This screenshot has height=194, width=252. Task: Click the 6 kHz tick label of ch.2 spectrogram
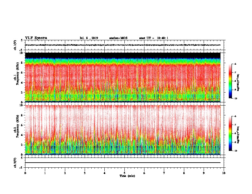pos(22,125)
